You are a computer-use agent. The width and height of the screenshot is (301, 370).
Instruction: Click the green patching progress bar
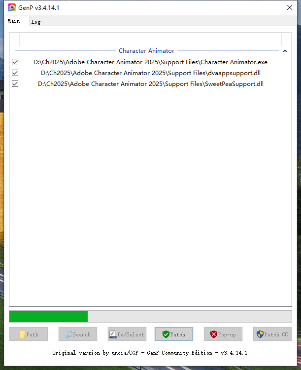tap(150, 317)
